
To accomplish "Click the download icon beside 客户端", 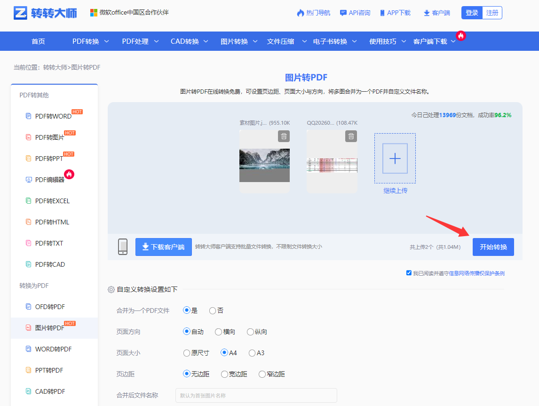I will tap(427, 13).
